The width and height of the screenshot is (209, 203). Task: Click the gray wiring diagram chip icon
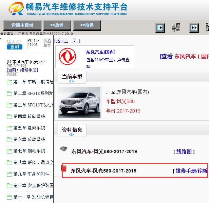pos(63,149)
